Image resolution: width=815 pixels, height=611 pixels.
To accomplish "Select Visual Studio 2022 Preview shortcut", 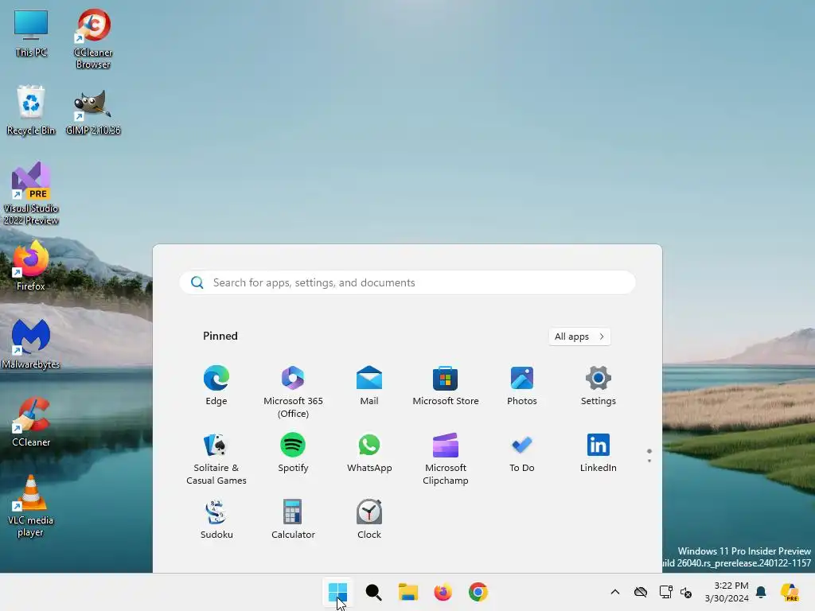I will click(x=31, y=193).
